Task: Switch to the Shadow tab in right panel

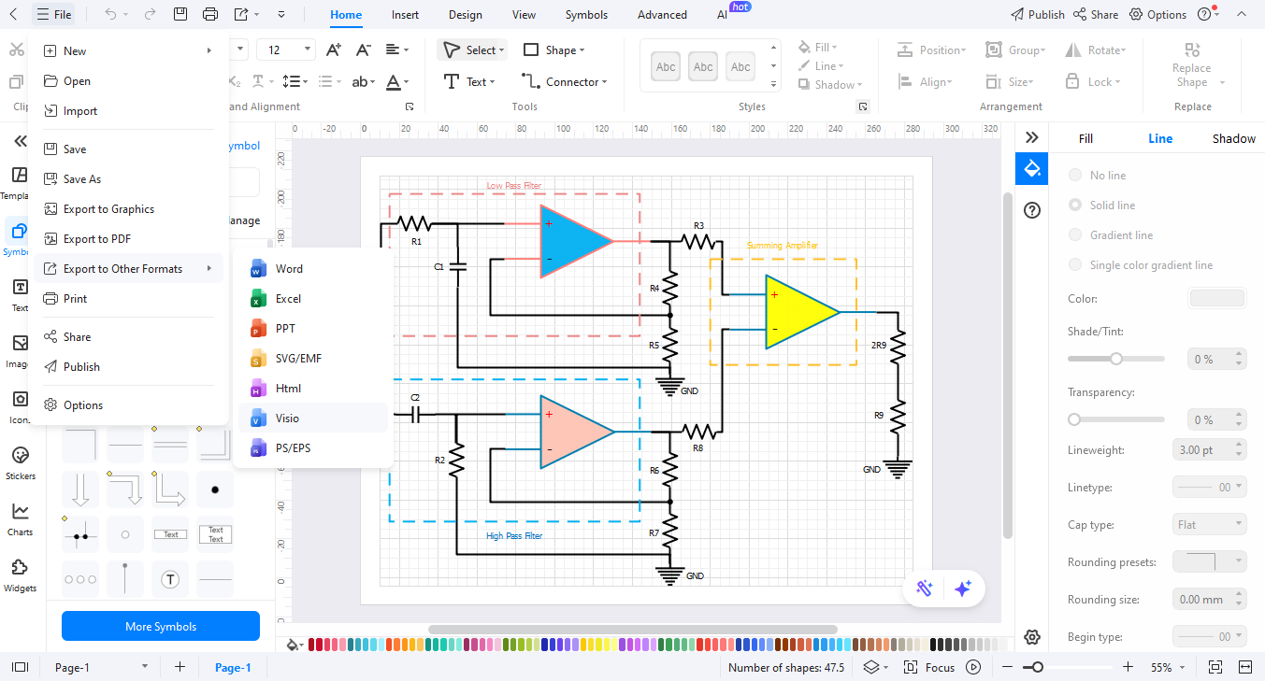Action: click(1234, 138)
